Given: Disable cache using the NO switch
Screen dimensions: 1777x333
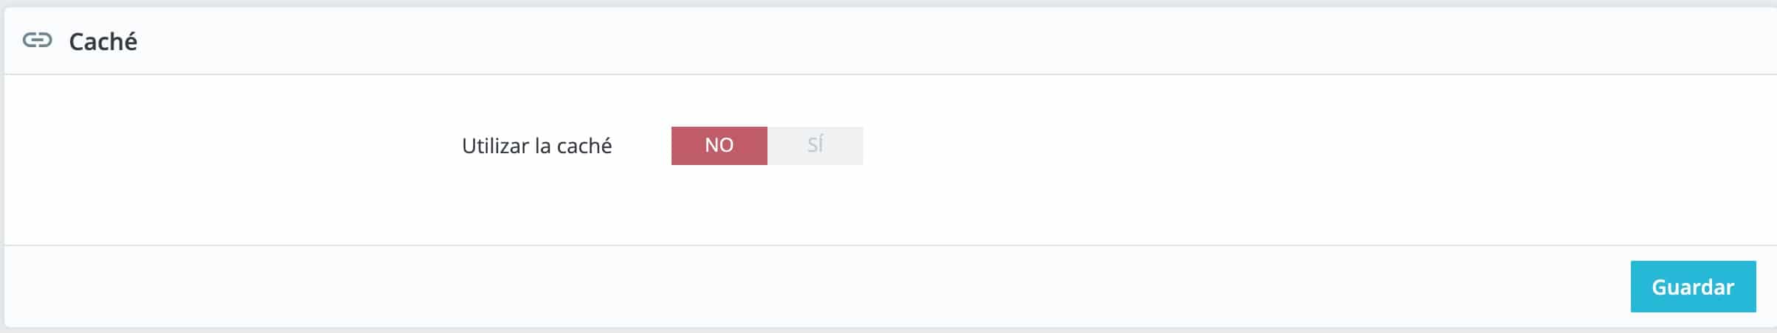Looking at the screenshot, I should [x=719, y=145].
